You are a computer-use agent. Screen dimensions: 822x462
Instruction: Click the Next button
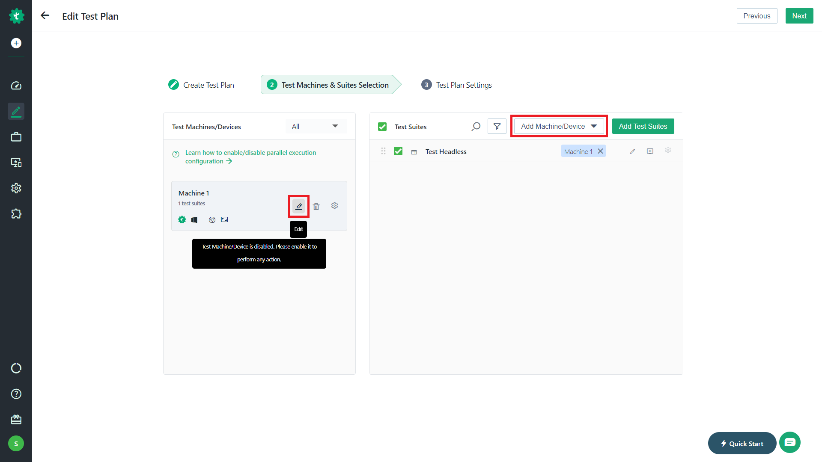(799, 16)
